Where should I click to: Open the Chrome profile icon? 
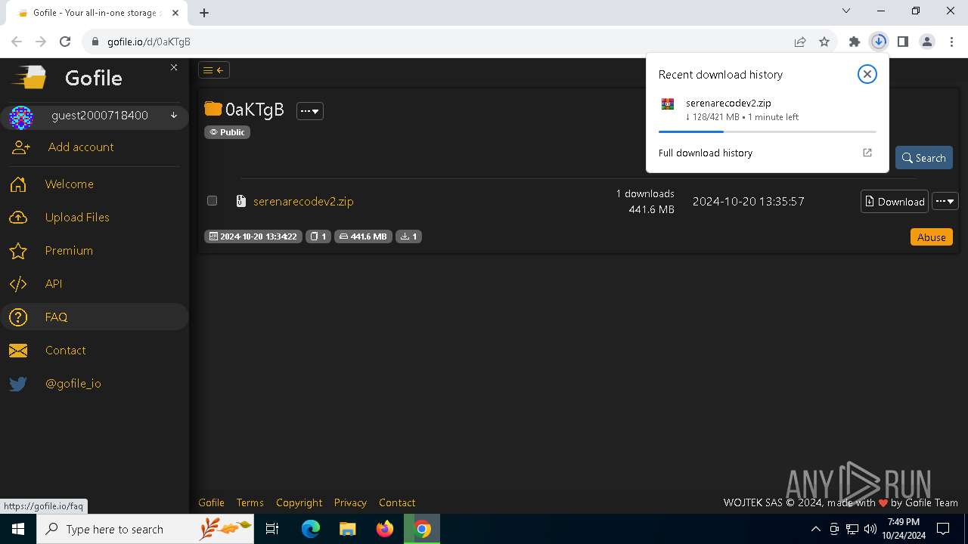927,42
